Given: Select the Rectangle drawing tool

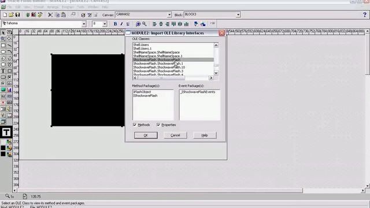Looking at the screenshot, I should [x=3, y=45].
